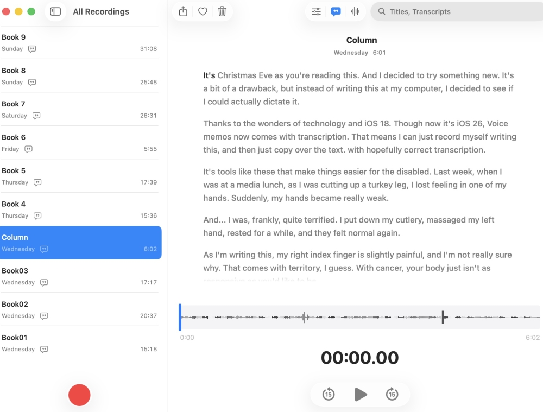
Task: Click the All Recordings header
Action: [101, 11]
